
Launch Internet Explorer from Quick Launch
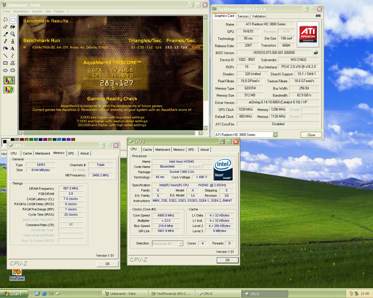pos(44,294)
